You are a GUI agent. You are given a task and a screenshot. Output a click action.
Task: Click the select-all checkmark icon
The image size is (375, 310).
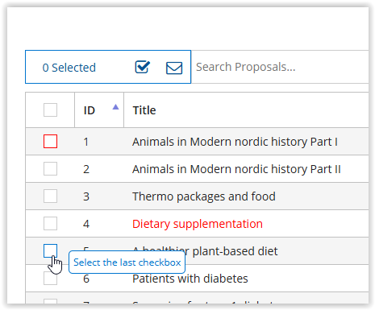[x=143, y=67]
